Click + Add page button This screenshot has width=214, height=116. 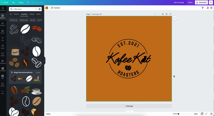tap(129, 106)
